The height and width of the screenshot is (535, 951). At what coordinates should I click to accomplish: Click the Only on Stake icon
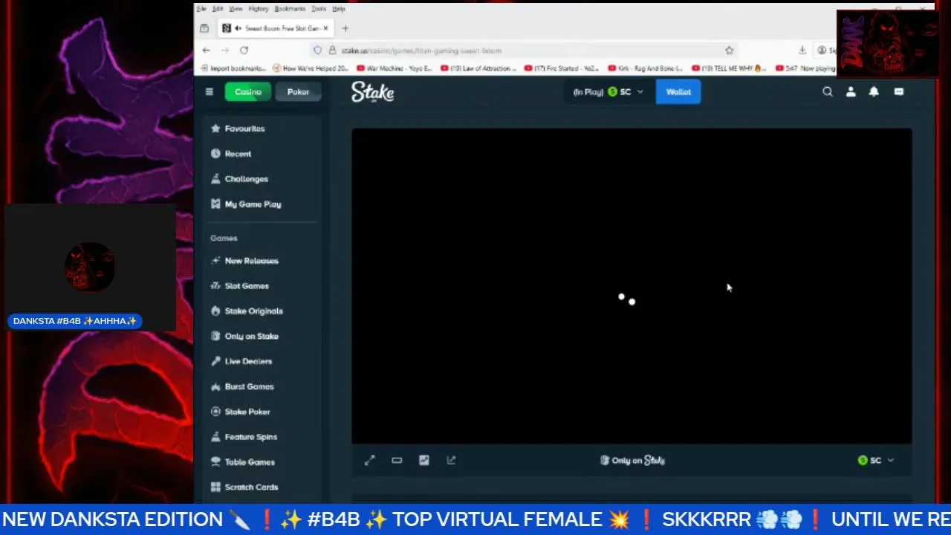coord(215,337)
